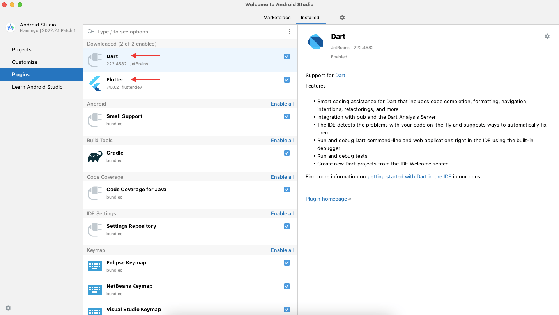Disable the Flutter plugin checkbox
This screenshot has height=315, width=559.
coord(287,80)
